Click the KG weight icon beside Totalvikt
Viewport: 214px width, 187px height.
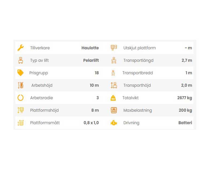tap(113, 98)
